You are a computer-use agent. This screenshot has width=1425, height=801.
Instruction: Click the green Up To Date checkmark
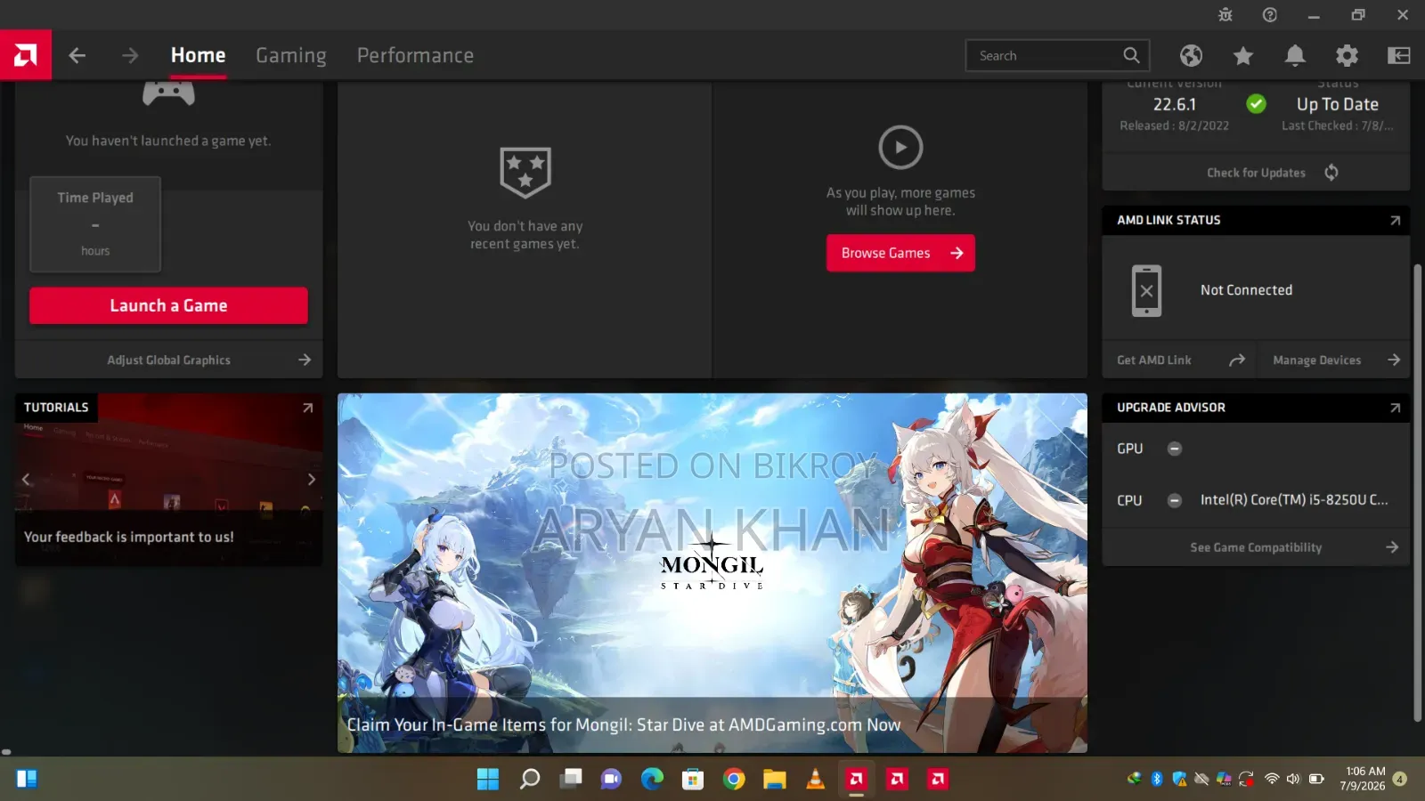[x=1256, y=104]
